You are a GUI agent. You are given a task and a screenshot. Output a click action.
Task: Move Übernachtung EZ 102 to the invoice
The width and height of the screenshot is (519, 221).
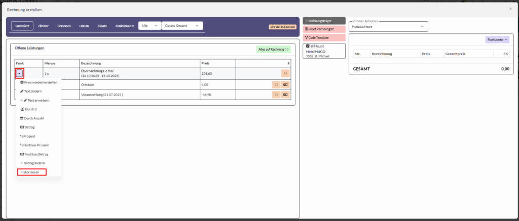point(285,73)
